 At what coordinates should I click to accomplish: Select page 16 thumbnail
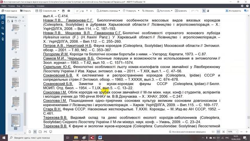click(x=16, y=102)
